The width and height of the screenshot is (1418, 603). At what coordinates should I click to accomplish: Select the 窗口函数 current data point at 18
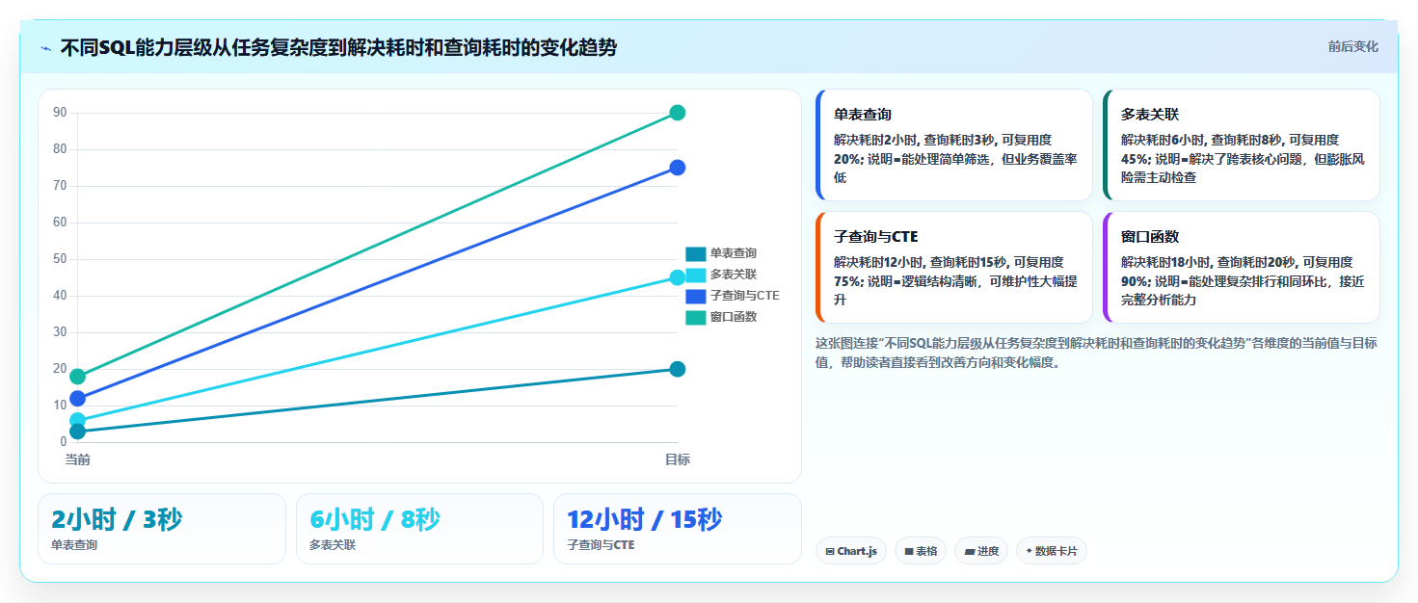coord(78,377)
